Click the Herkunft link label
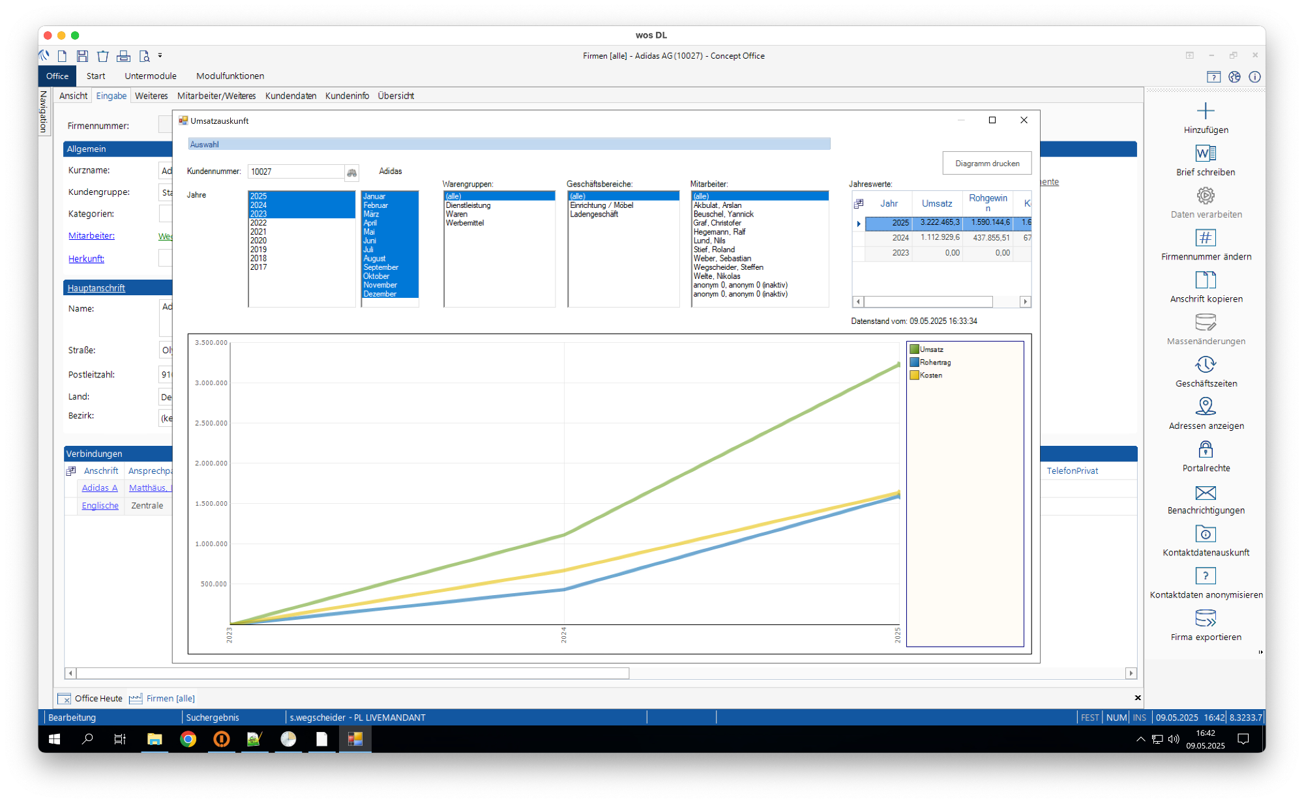The height and width of the screenshot is (803, 1304). pos(86,259)
